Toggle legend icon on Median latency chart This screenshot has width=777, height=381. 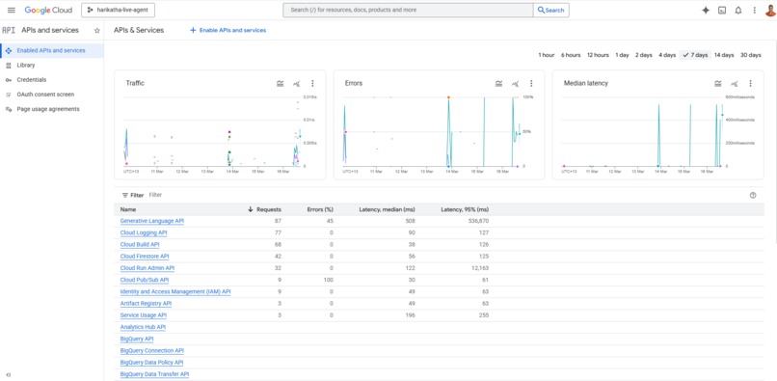[x=717, y=83]
